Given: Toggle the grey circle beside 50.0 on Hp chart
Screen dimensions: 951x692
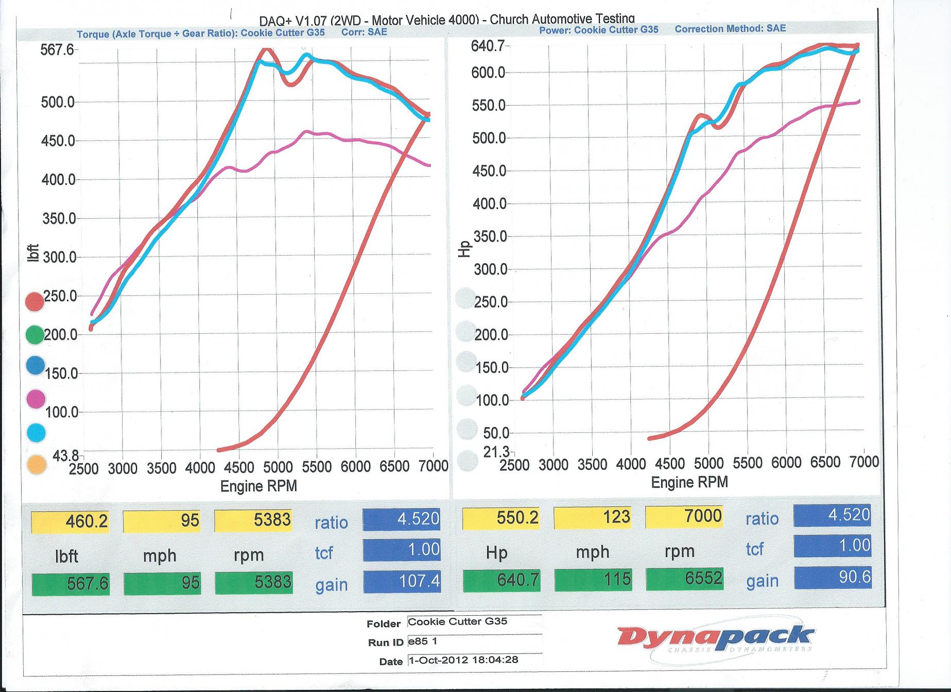Looking at the screenshot, I should [466, 429].
